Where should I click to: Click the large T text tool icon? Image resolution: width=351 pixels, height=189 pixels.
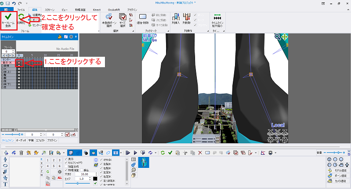coord(5,184)
